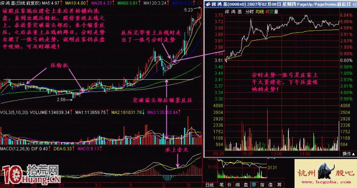Open the 值 tab
The image size is (357, 188).
point(270,185)
